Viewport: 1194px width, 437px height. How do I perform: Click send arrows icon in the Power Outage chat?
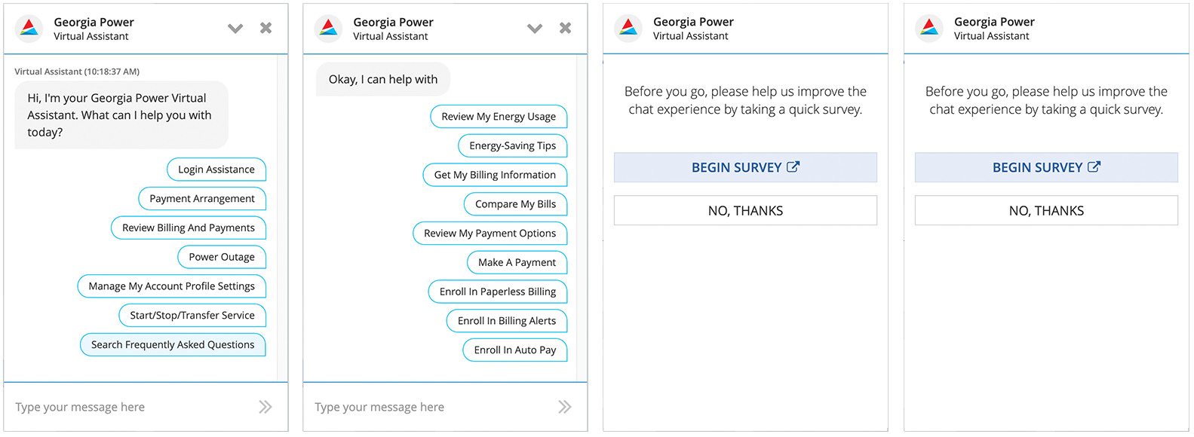(x=265, y=407)
